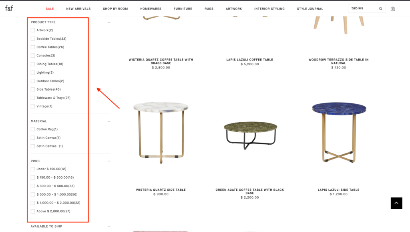This screenshot has width=410, height=232.
Task: Collapse the Available to Ship section
Action: [109, 226]
